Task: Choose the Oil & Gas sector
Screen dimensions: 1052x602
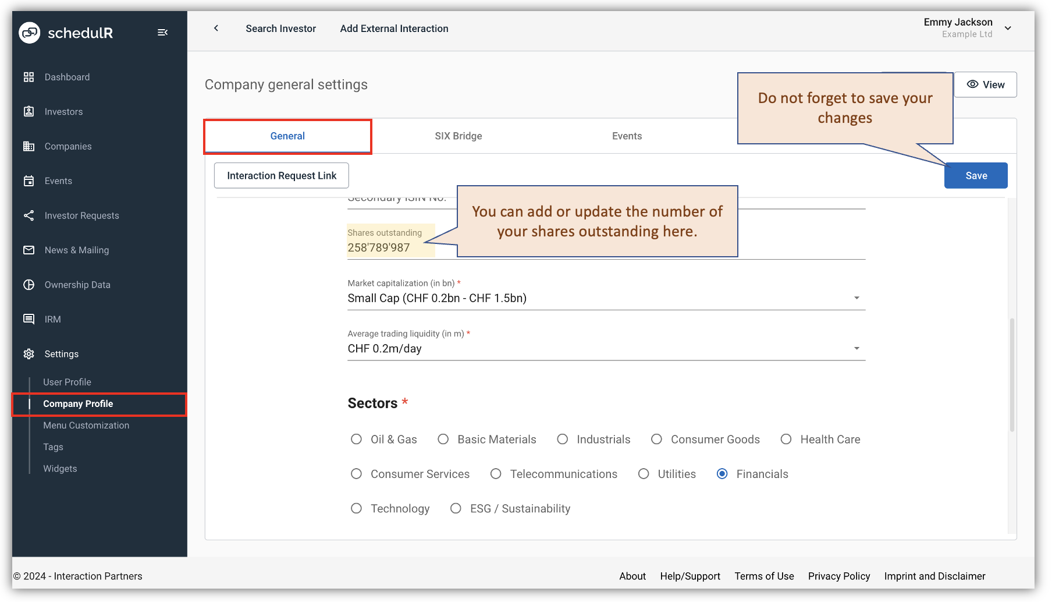Action: [x=356, y=439]
